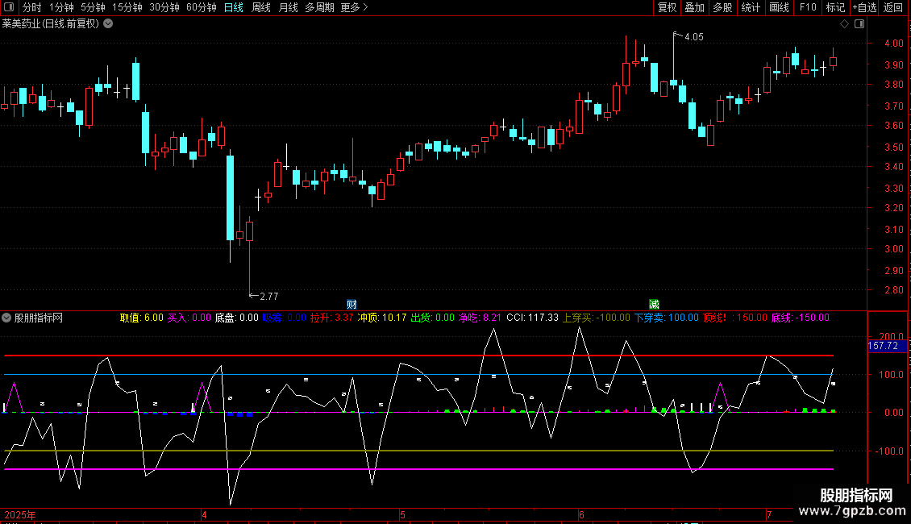Click the stock title 莱美药业(日线.前复权)
The height and width of the screenshot is (524, 911).
coord(51,24)
